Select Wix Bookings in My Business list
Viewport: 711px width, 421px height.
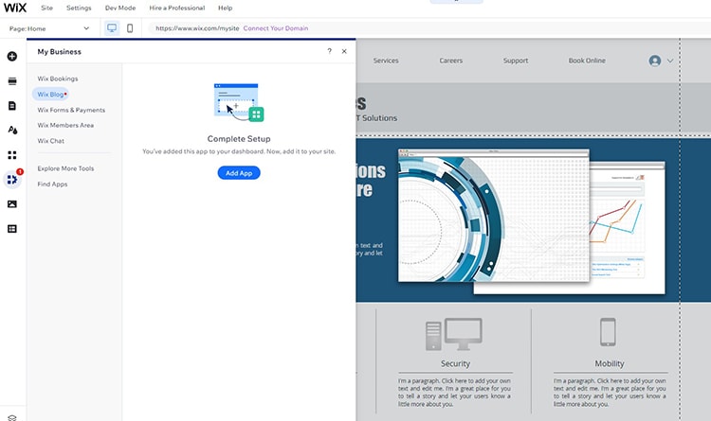(58, 79)
